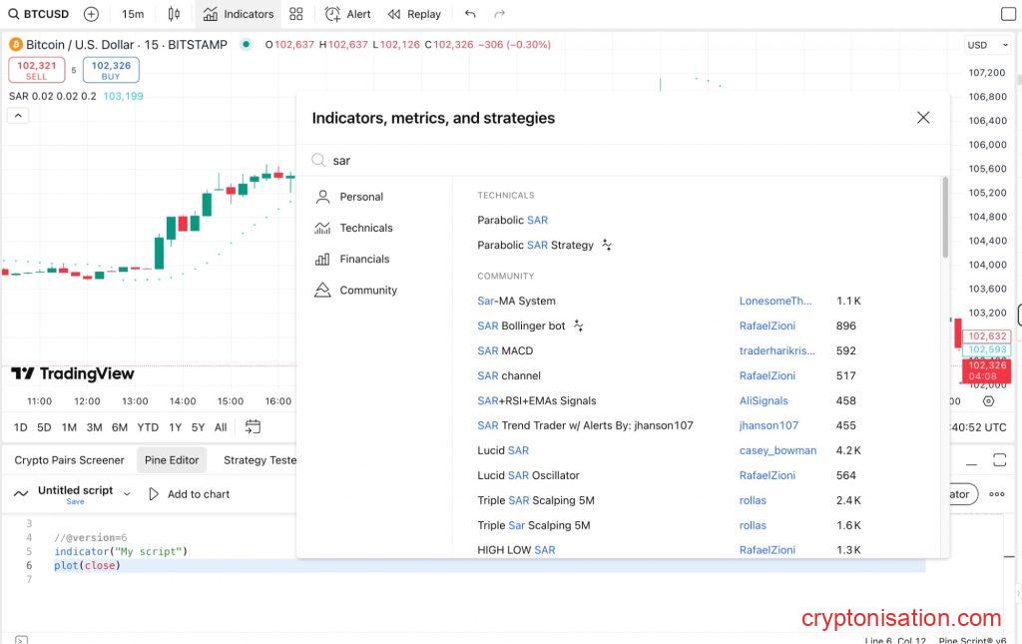The width and height of the screenshot is (1022, 644).
Task: Undo the last chart action
Action: [470, 14]
